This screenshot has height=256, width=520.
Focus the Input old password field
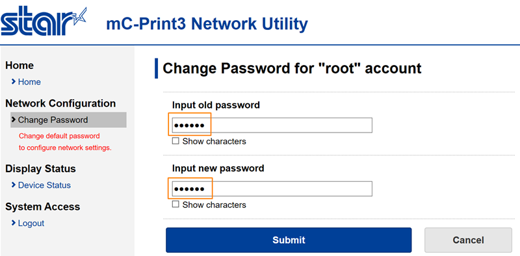[x=272, y=125]
